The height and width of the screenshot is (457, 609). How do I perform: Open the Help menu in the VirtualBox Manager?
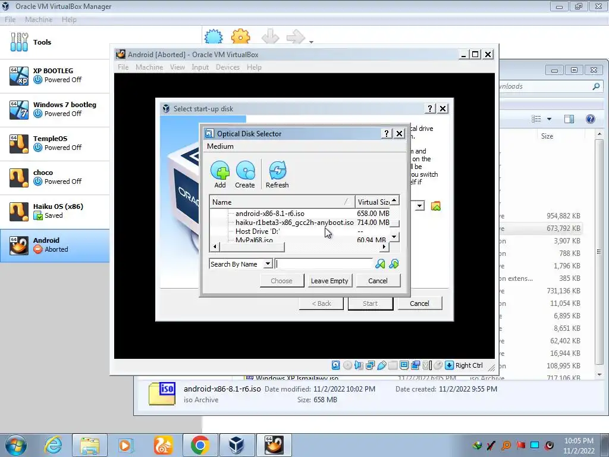pos(69,20)
